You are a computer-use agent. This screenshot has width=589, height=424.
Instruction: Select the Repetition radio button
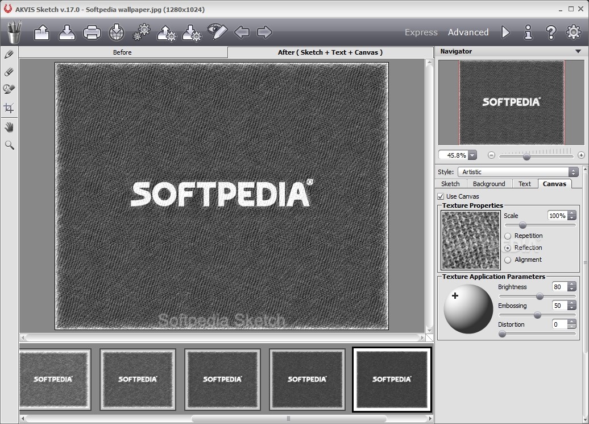point(508,236)
